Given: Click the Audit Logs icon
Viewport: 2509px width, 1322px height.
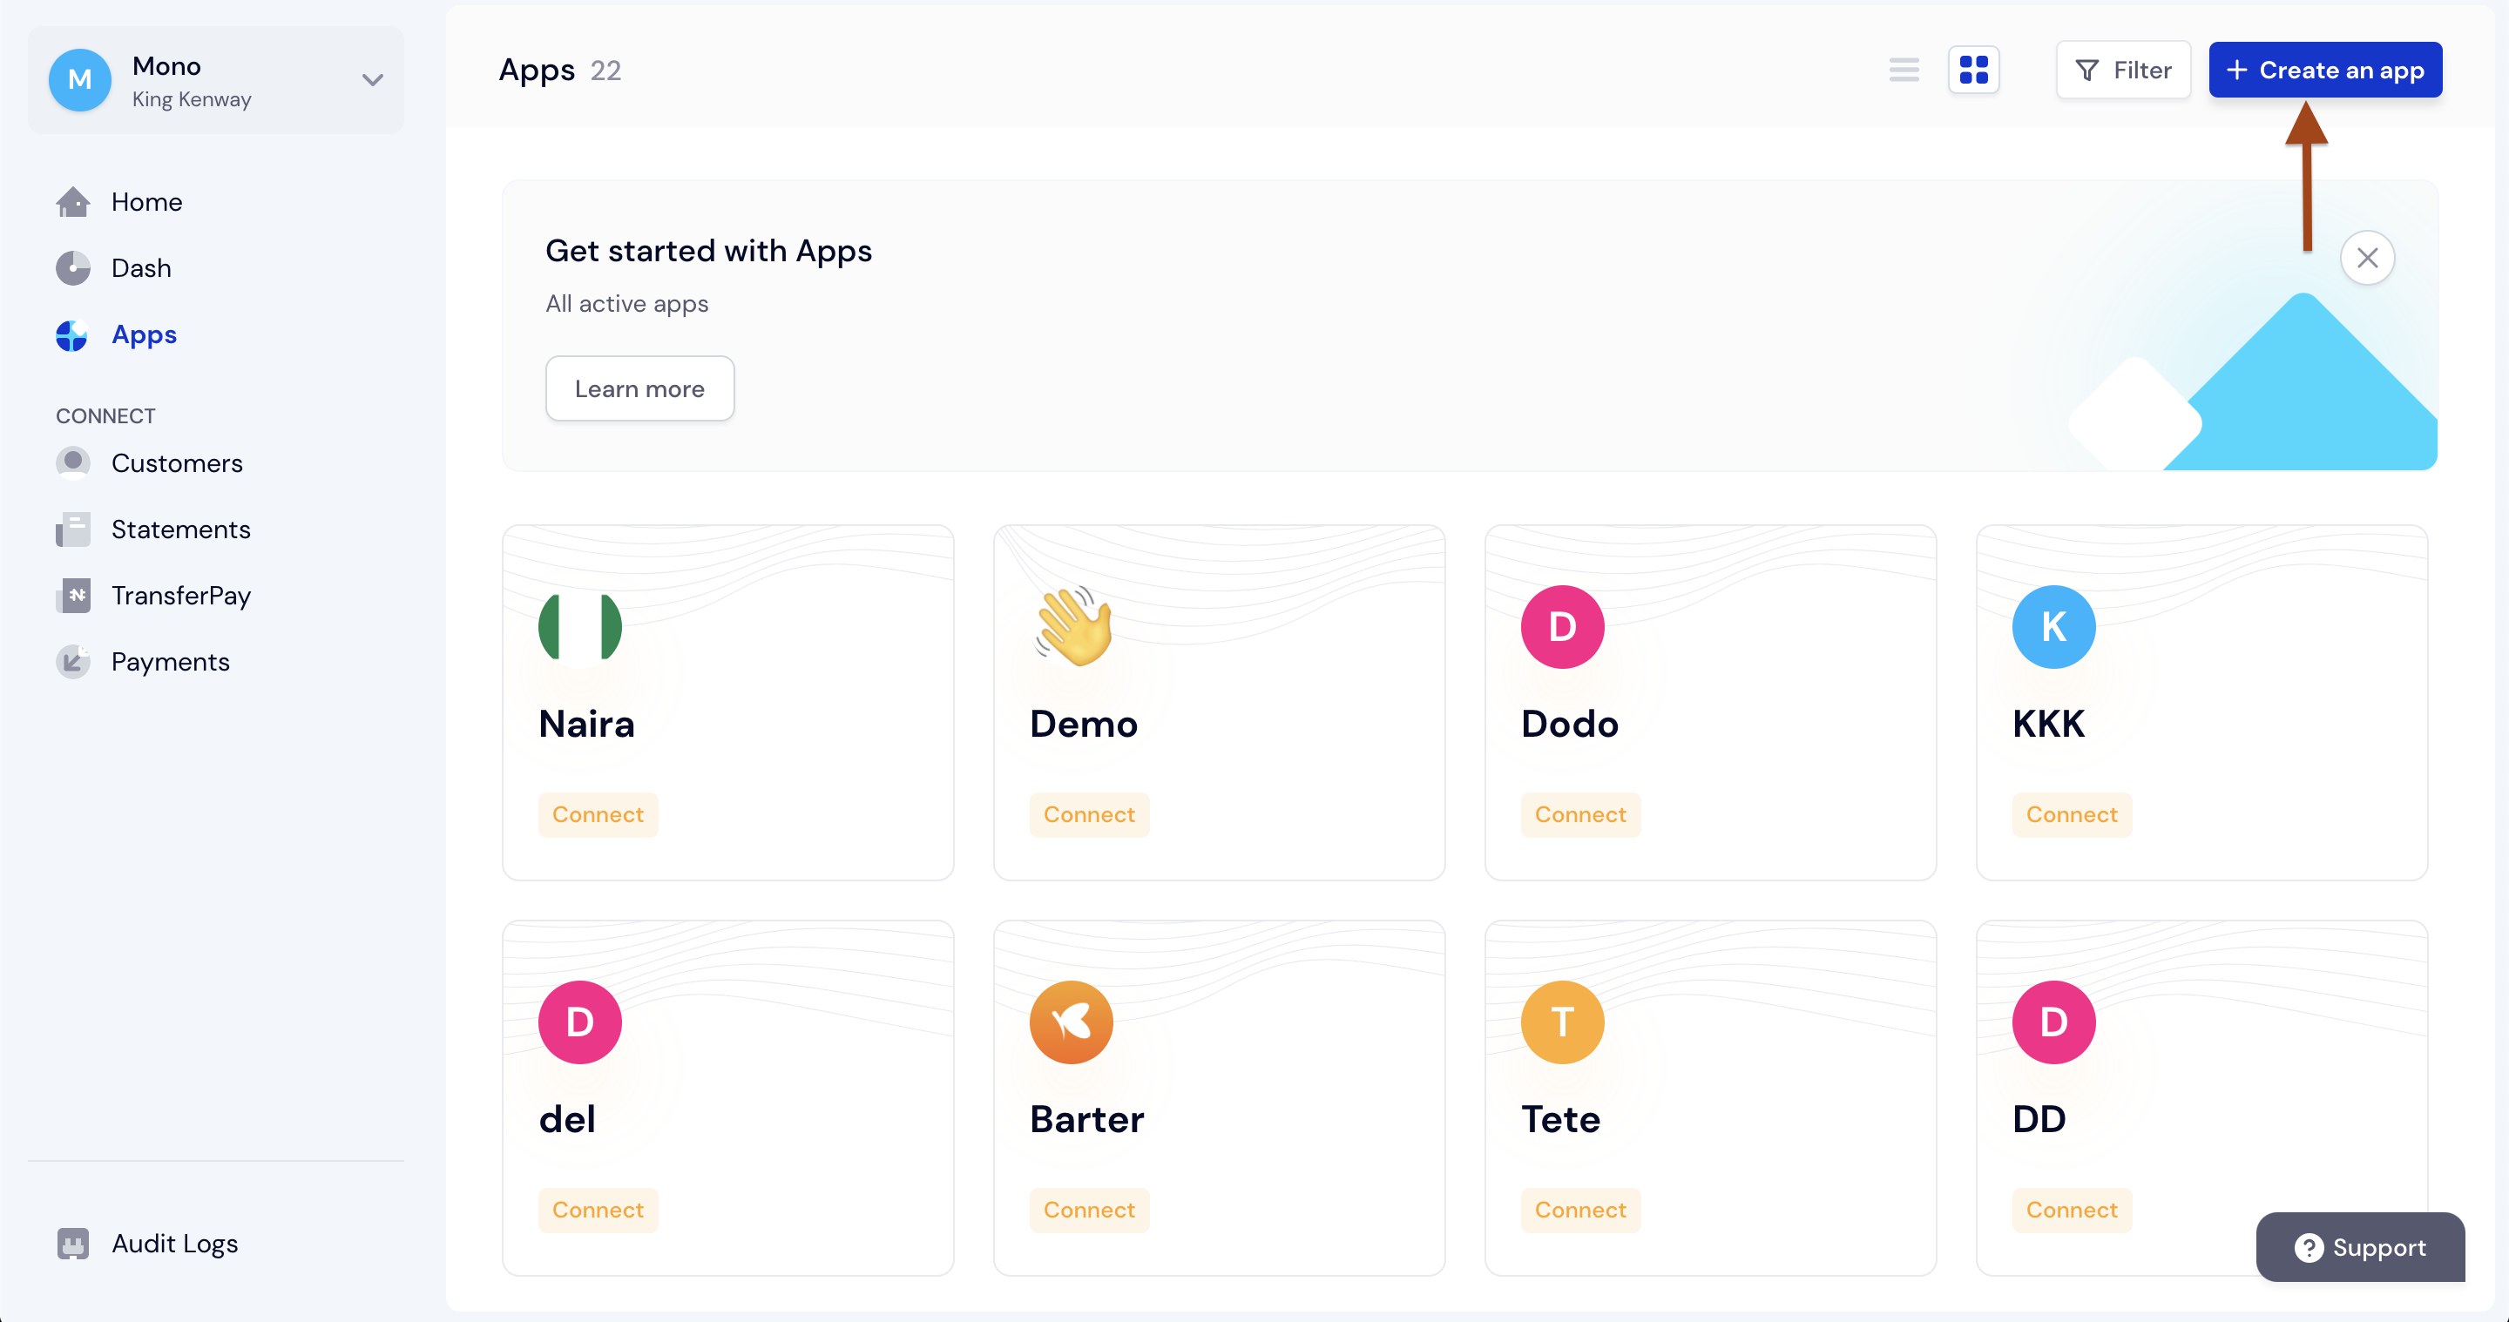Looking at the screenshot, I should (x=73, y=1243).
